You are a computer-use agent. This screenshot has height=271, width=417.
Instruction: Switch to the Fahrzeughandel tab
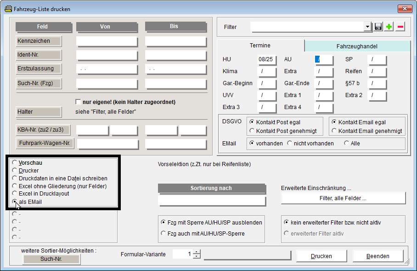click(357, 46)
